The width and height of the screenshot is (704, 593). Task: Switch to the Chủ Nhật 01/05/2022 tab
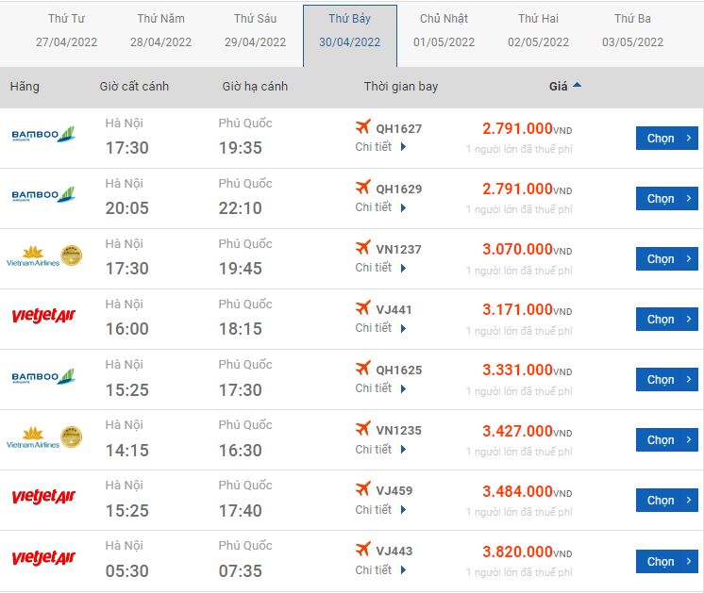point(444,30)
